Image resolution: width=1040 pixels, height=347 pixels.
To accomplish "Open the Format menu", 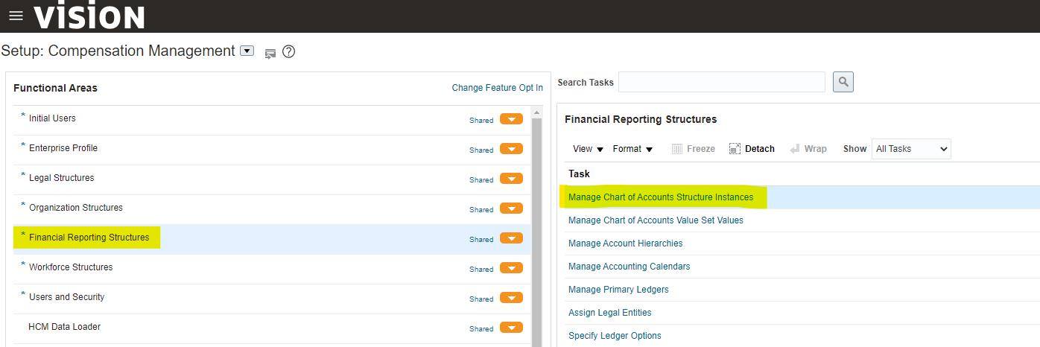I will point(632,149).
